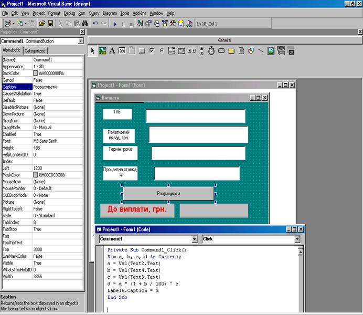Select the Pointer arrow tool in toolbox

pos(93,51)
